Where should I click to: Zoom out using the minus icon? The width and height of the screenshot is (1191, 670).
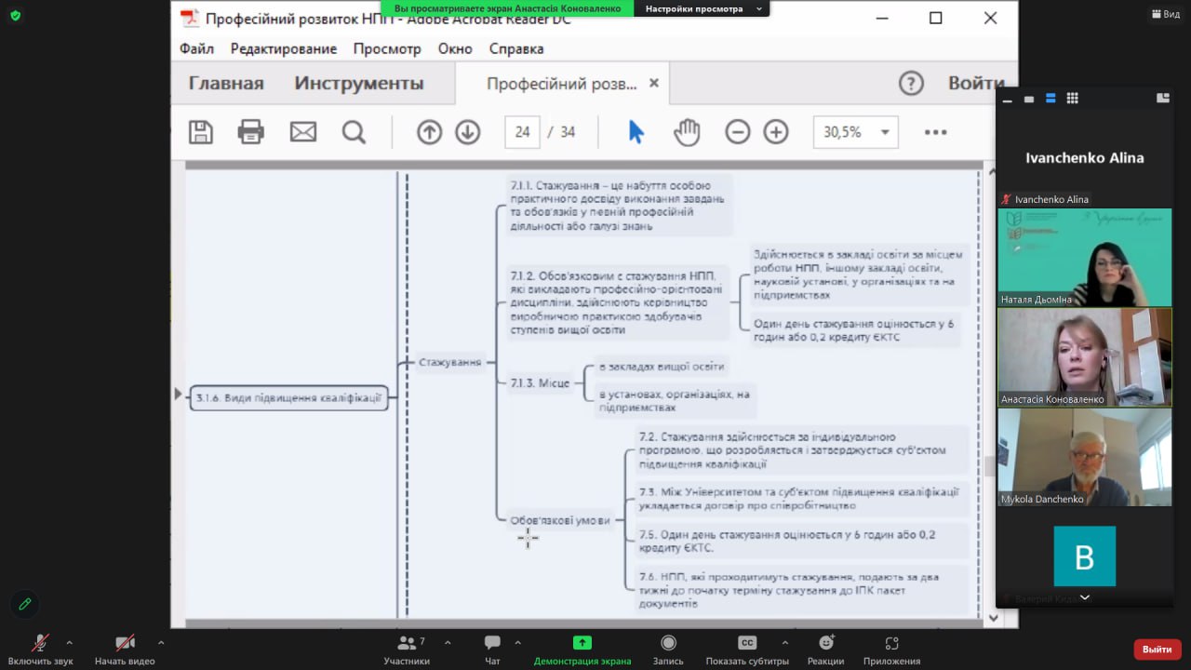click(x=738, y=132)
